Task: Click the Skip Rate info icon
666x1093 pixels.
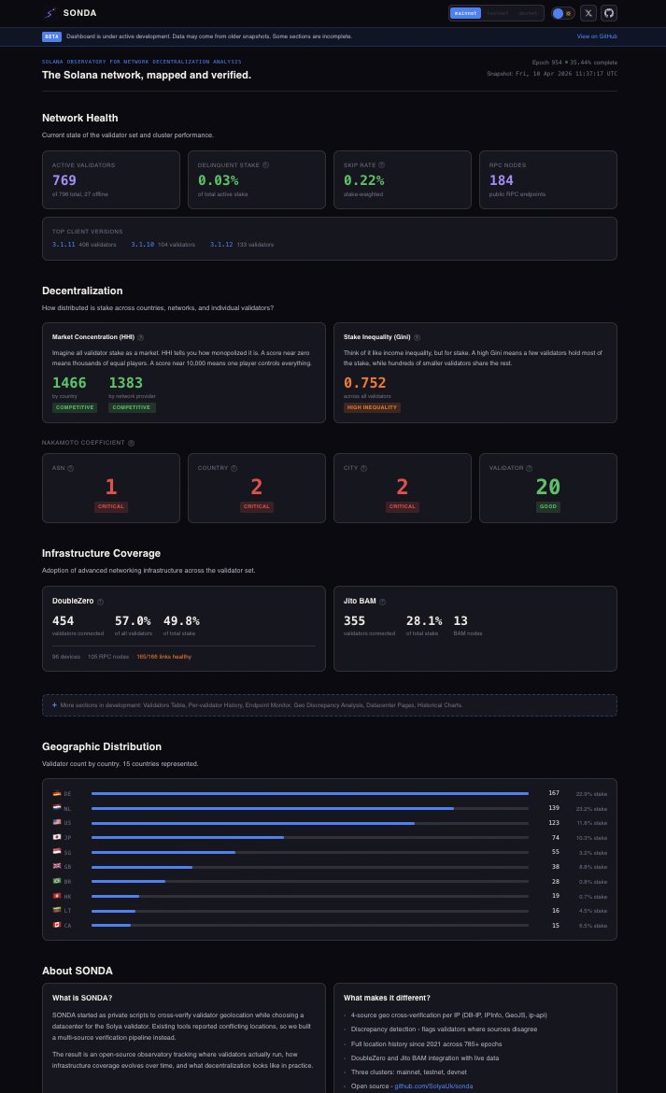Action: [x=381, y=165]
